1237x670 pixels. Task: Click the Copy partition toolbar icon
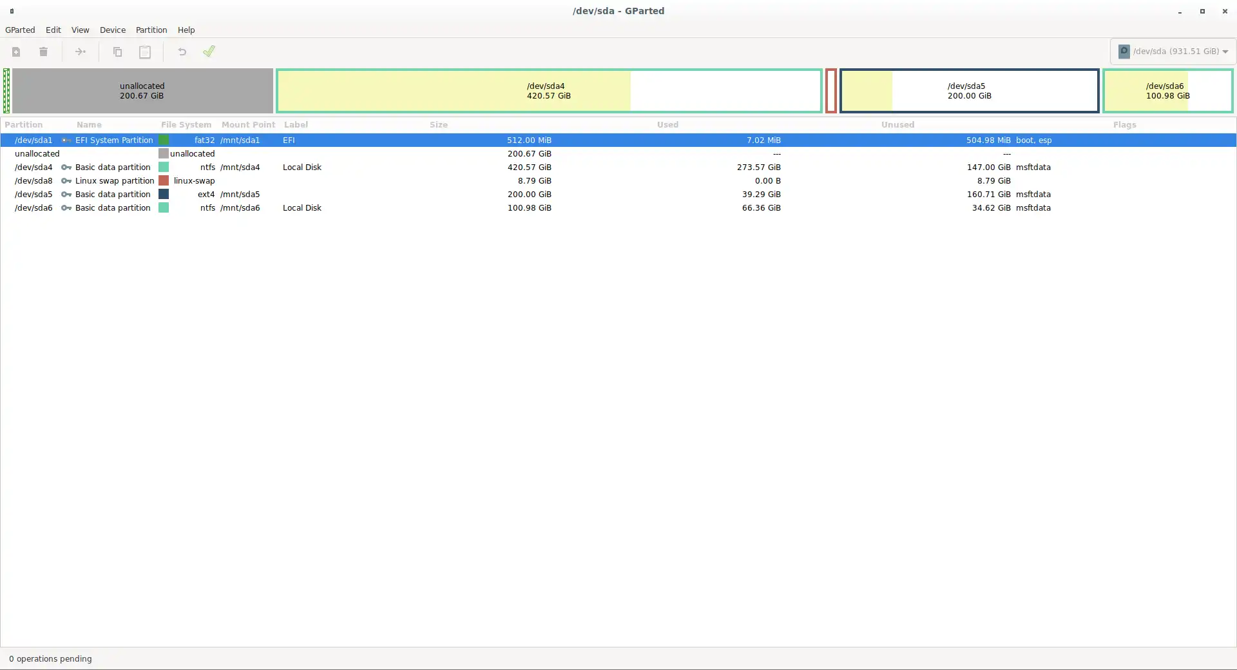[117, 52]
